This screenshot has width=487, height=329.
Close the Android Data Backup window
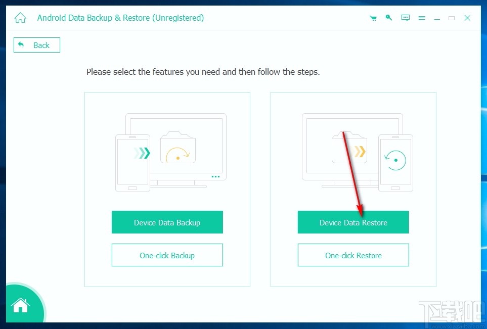[467, 18]
